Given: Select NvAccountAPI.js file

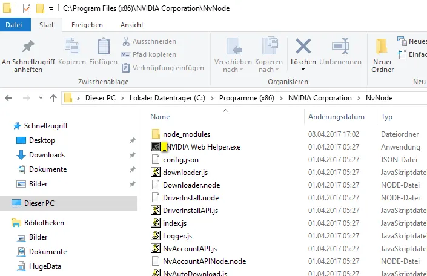Looking at the screenshot, I should 190,249.
